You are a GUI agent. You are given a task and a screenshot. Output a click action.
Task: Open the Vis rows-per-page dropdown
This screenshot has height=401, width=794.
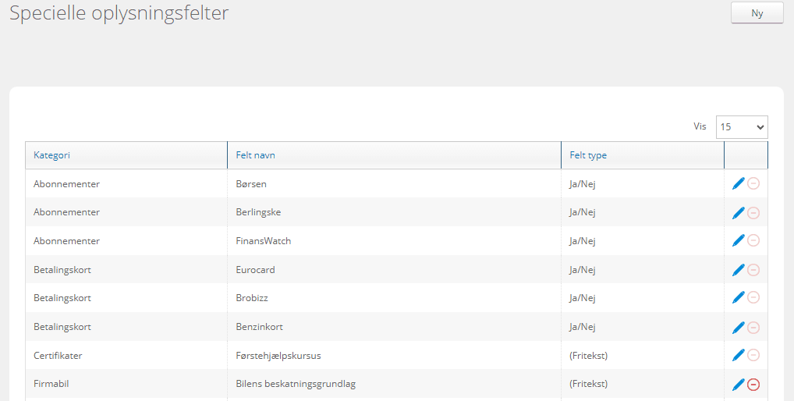(x=741, y=126)
